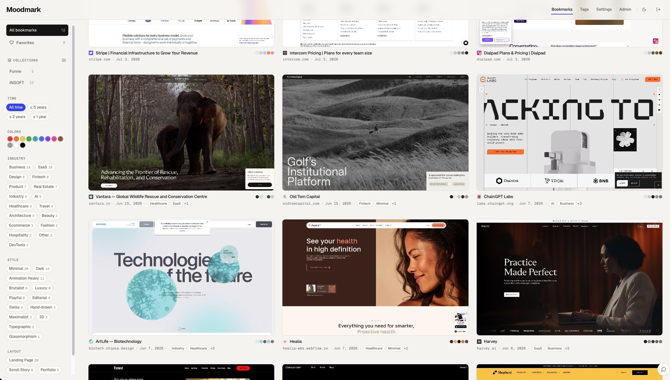670x380 pixels.
Task: Filter by black color swatch
Action: coord(23,145)
